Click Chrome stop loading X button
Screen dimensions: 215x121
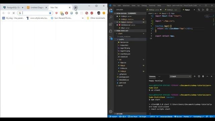pos(13,13)
